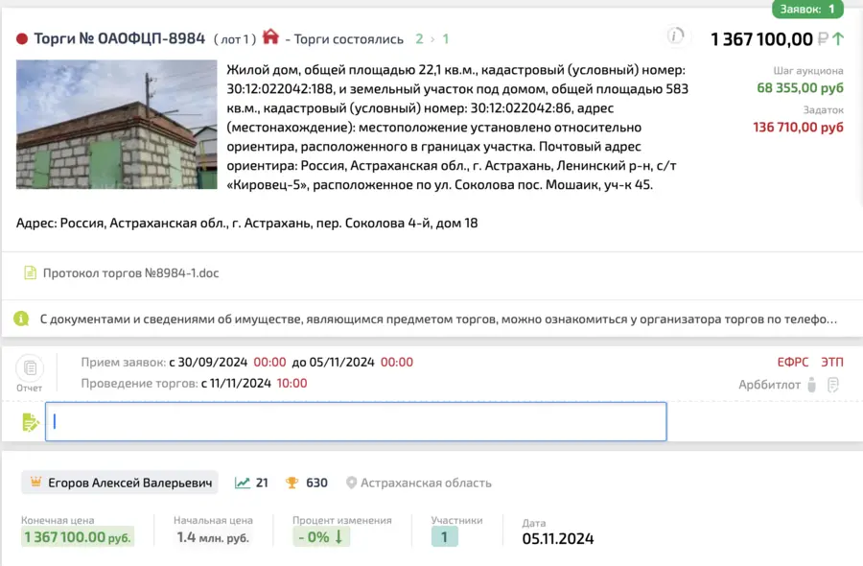The height and width of the screenshot is (566, 863).
Task: Expand the truncated documents notice text
Action: (x=438, y=319)
